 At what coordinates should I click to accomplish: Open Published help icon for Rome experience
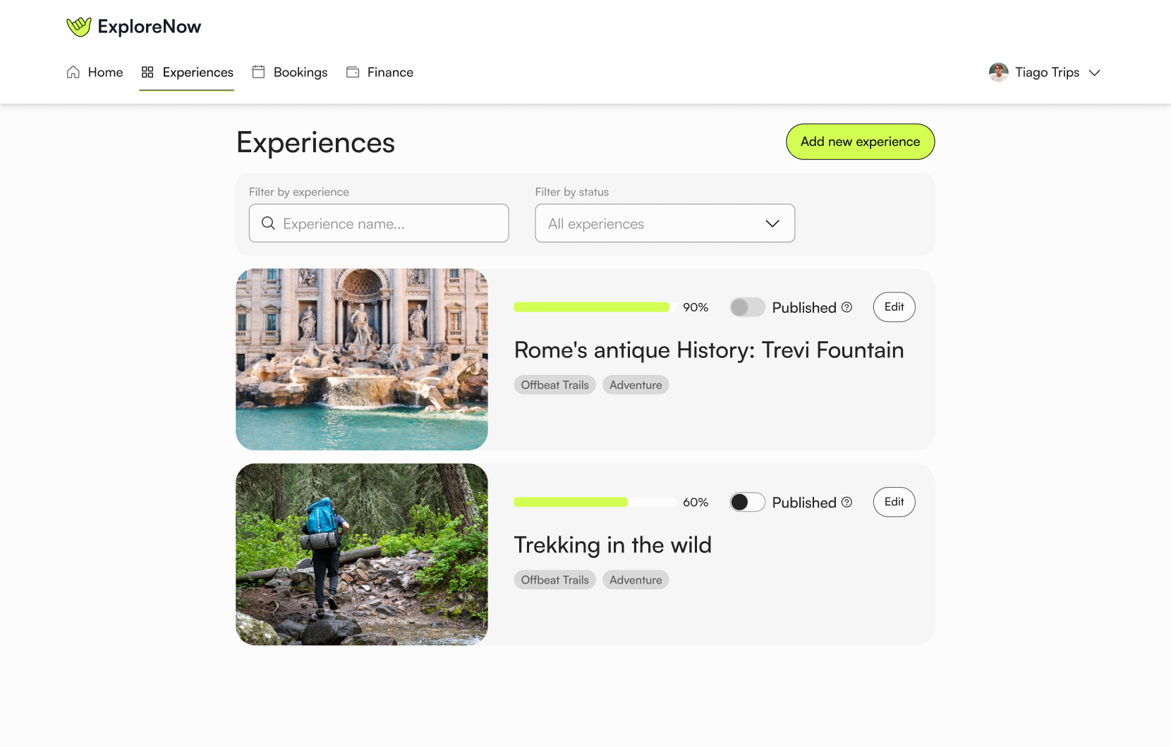(x=847, y=307)
